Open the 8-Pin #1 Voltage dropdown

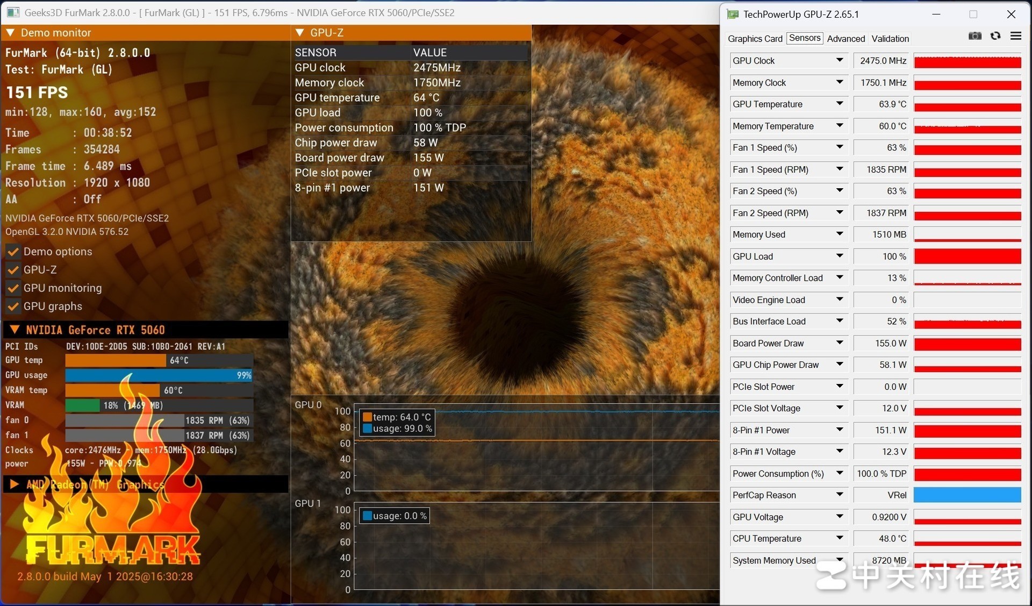tap(839, 452)
